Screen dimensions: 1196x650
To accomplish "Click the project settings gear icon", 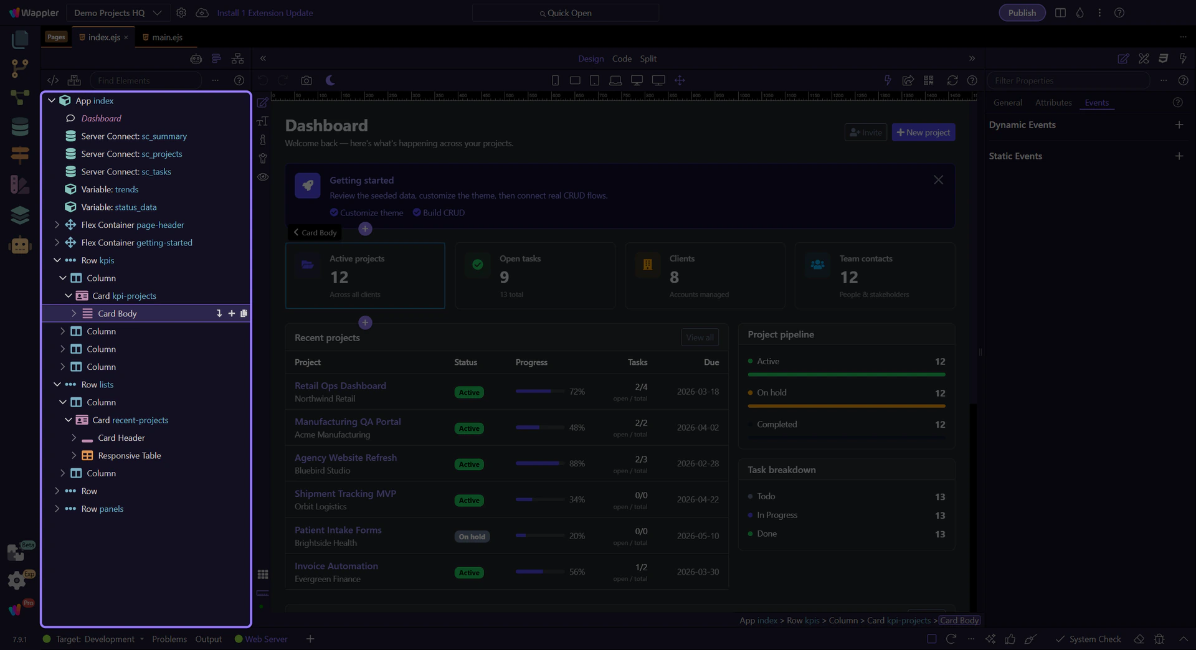I will 181,12.
